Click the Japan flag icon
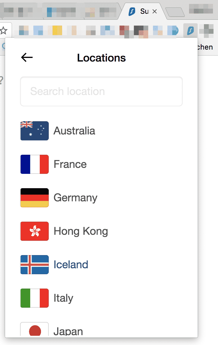The width and height of the screenshot is (218, 345). pos(34,329)
